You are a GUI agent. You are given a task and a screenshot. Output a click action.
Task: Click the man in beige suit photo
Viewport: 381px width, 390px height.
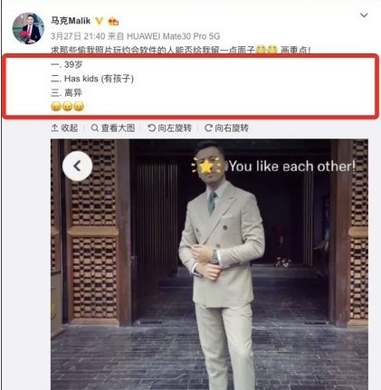(x=209, y=264)
